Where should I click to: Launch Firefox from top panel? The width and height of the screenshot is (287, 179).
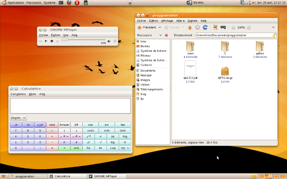coord(69,3)
